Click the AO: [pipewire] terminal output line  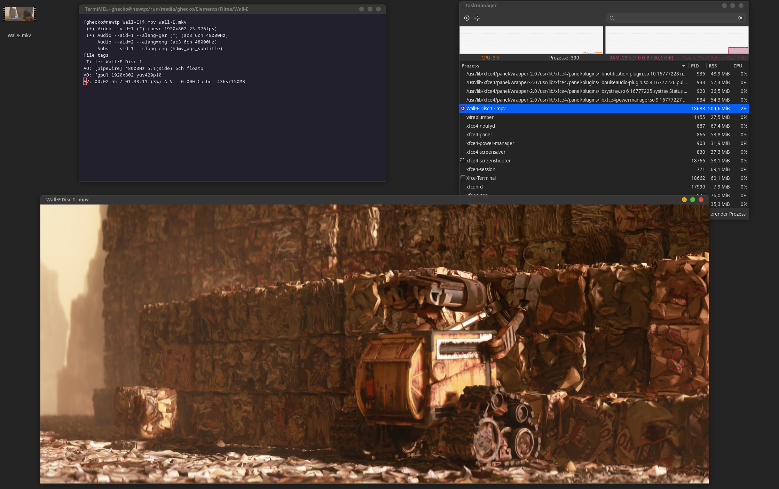(143, 68)
